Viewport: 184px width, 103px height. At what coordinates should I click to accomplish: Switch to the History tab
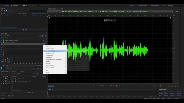pyautogui.click(x=3, y=96)
